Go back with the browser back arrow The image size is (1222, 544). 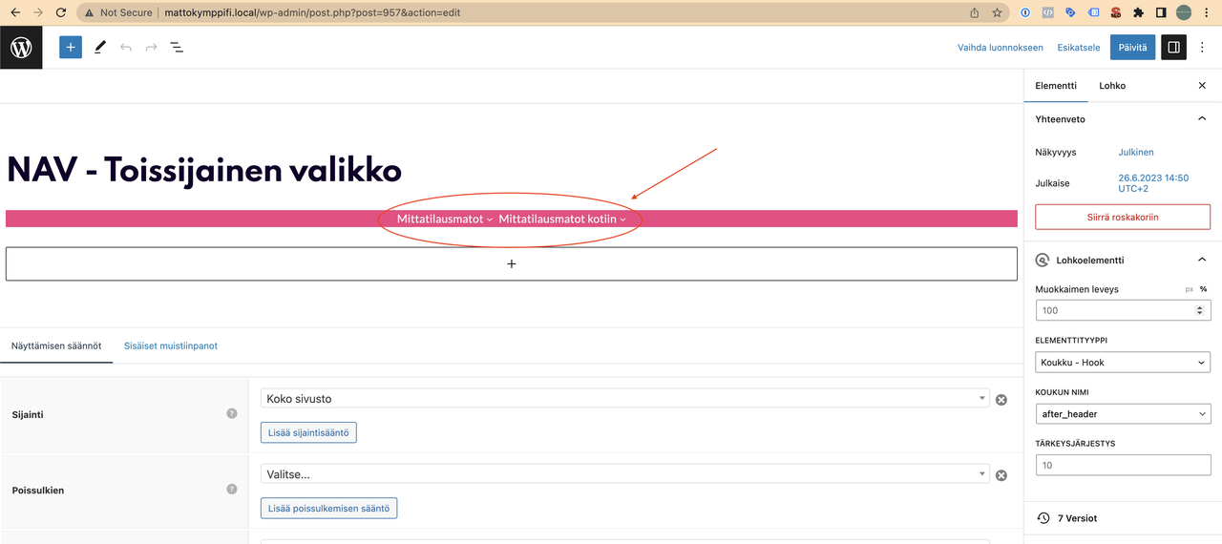[14, 12]
